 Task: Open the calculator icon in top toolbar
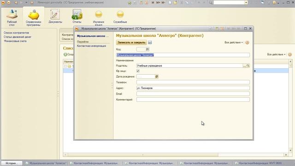pyautogui.click(x=141, y=2)
